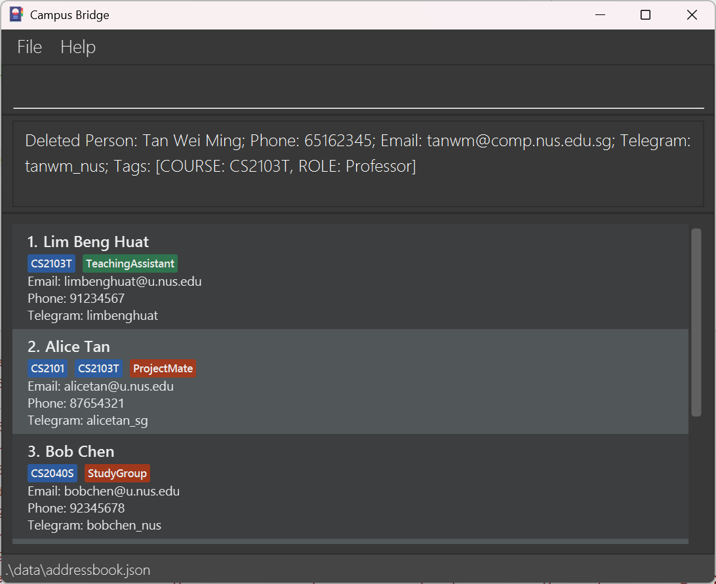Click the StudyGroup tag
The image size is (716, 584).
click(x=117, y=473)
